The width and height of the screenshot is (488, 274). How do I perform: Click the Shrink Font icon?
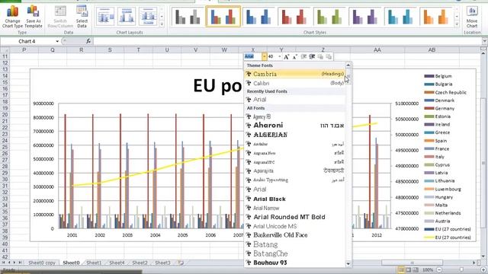pos(295,56)
